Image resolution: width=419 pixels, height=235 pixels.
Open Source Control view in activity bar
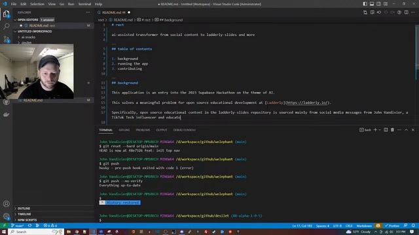[6, 39]
